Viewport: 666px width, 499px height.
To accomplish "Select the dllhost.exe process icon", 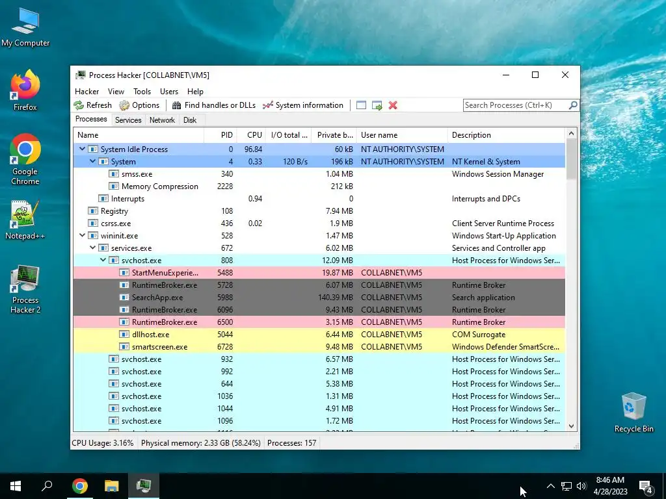I will tap(124, 335).
